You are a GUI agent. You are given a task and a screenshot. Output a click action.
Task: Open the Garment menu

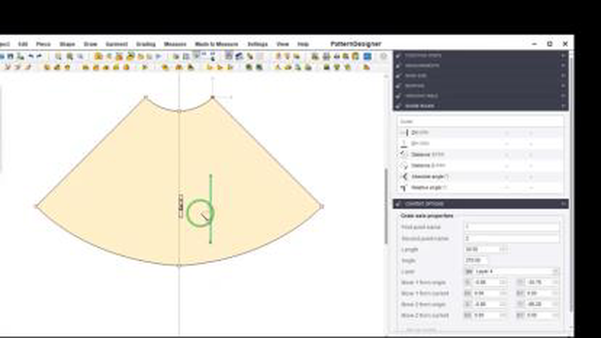click(116, 44)
